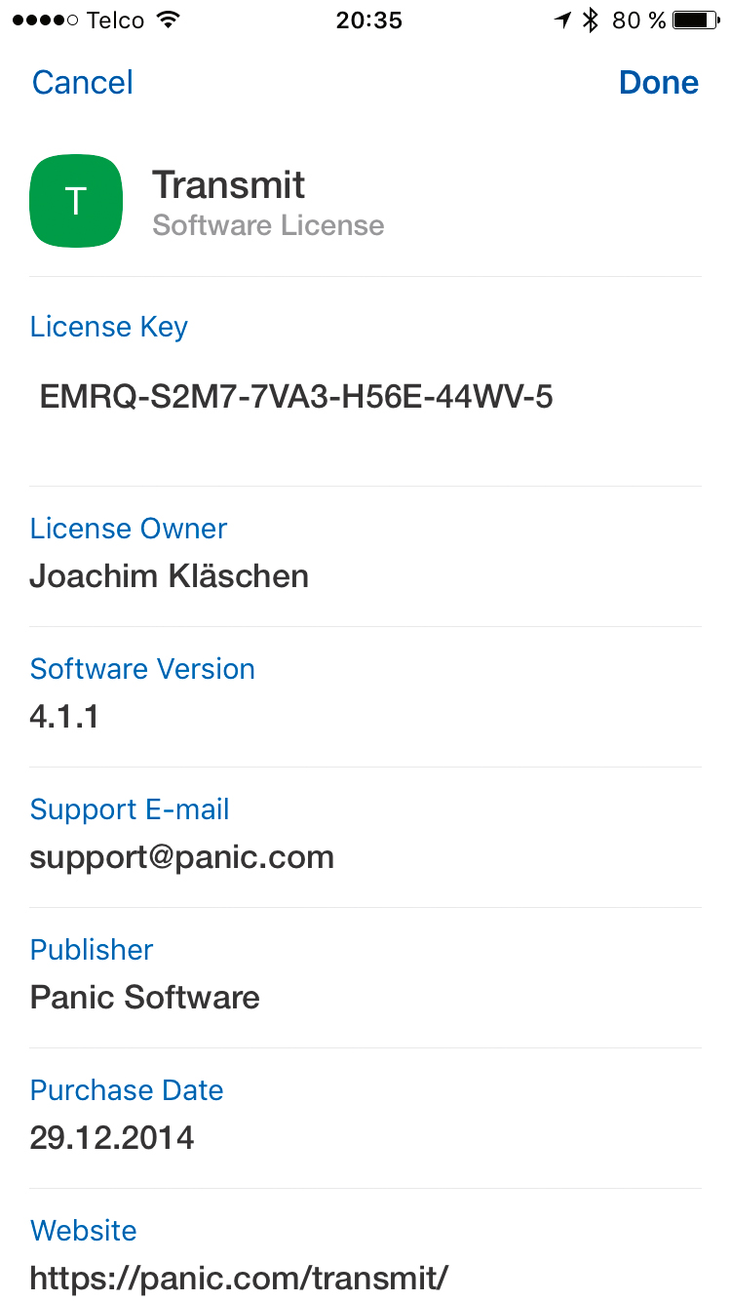Tap the Bluetooth status icon

tap(590, 20)
